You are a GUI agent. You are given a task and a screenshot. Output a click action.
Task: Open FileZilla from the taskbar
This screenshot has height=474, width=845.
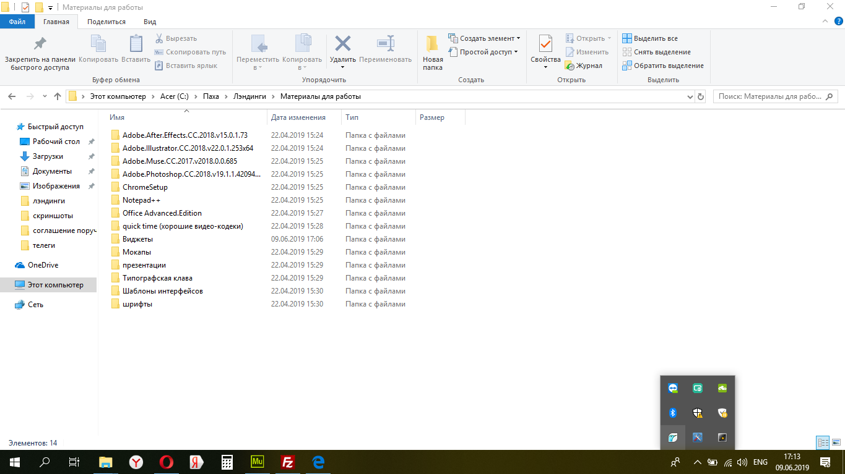coord(287,462)
